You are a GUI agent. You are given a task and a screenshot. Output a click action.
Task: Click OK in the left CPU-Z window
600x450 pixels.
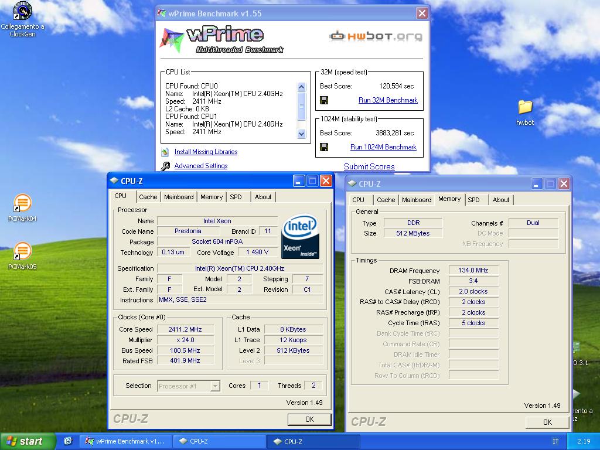309,420
